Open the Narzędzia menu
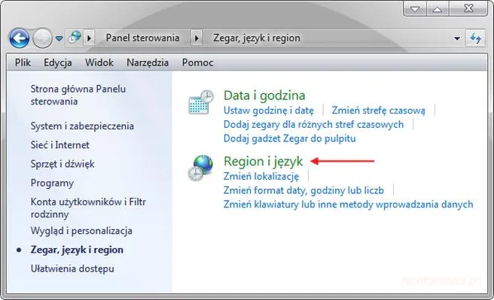 (x=148, y=62)
